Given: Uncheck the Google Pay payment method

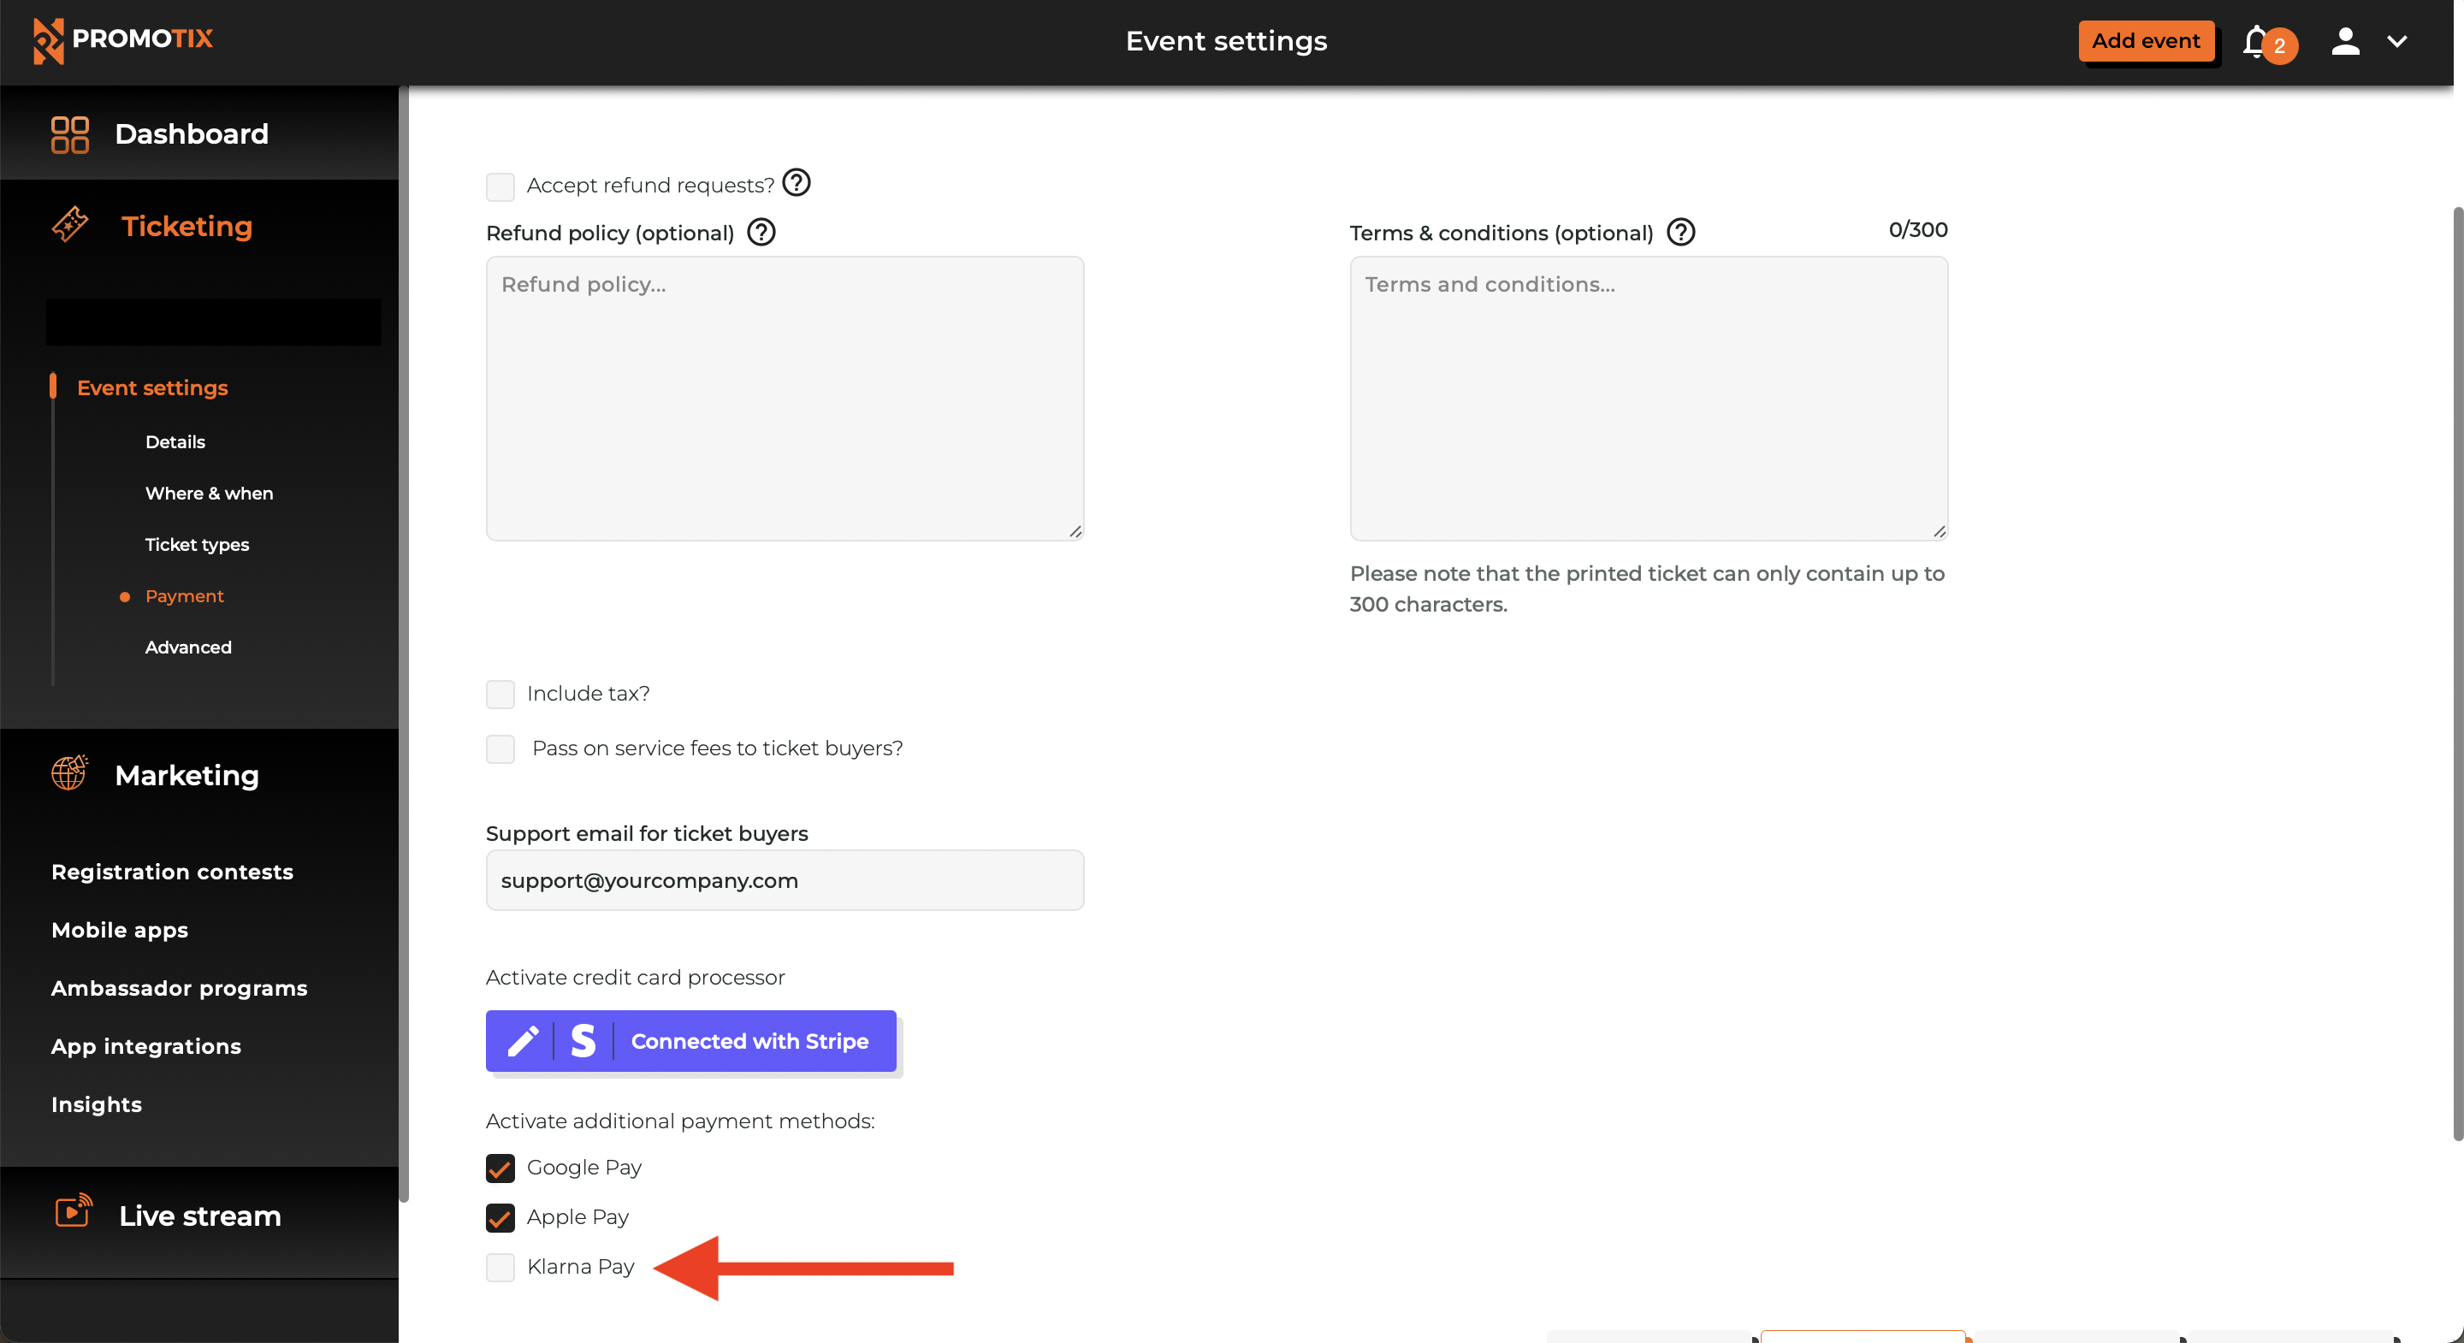Looking at the screenshot, I should 500,1168.
